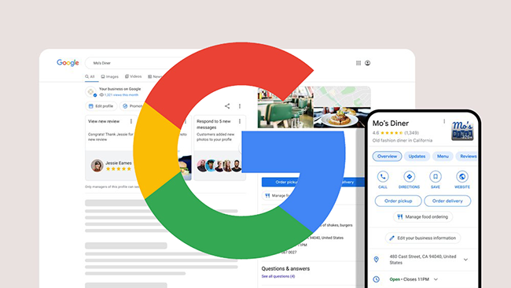The image size is (511, 288).
Task: Open the Google apps grid icon
Action: (358, 63)
